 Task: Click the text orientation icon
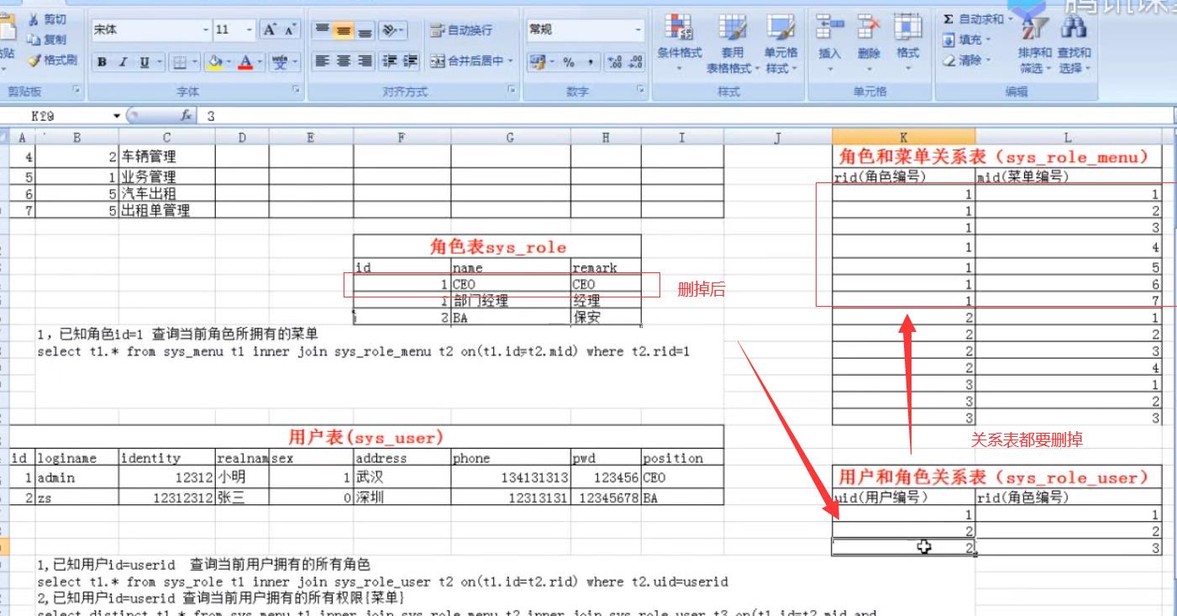[x=389, y=30]
